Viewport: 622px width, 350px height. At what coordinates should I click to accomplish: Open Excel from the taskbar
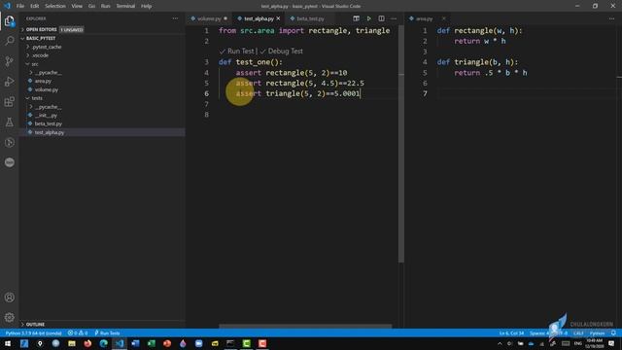pyautogui.click(x=152, y=343)
